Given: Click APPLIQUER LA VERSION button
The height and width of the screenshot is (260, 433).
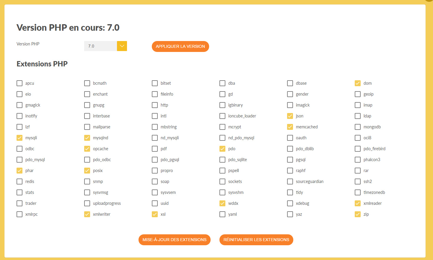Looking at the screenshot, I should pyautogui.click(x=180, y=46).
